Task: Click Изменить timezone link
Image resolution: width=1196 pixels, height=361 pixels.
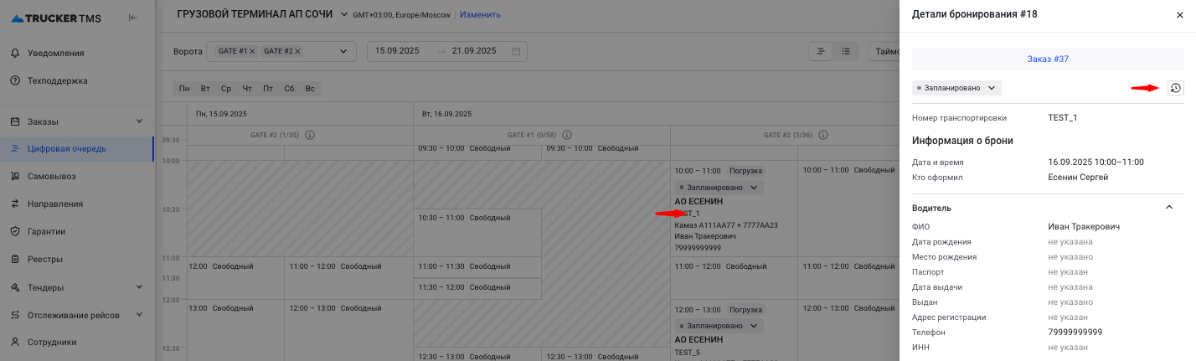Action: 480,14
